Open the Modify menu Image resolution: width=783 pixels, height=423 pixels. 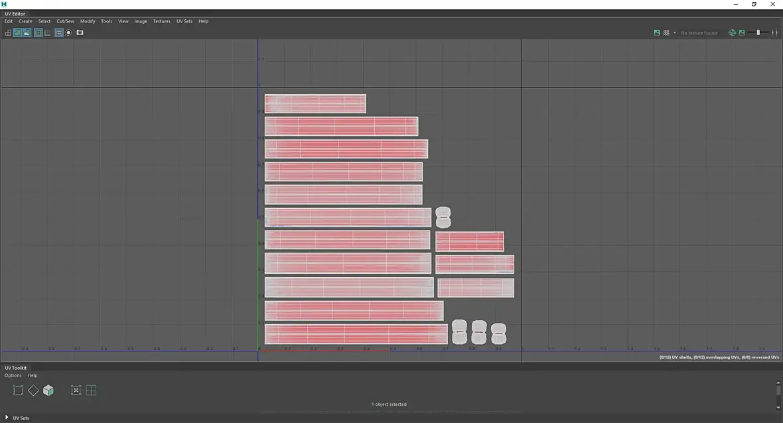tap(88, 21)
